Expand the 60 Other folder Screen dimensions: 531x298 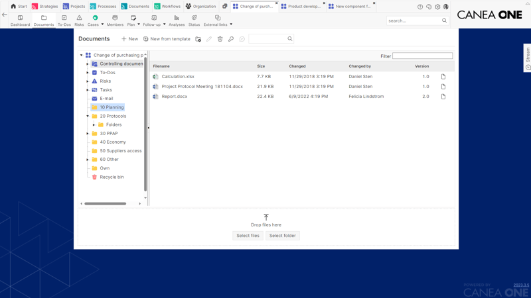click(x=88, y=160)
